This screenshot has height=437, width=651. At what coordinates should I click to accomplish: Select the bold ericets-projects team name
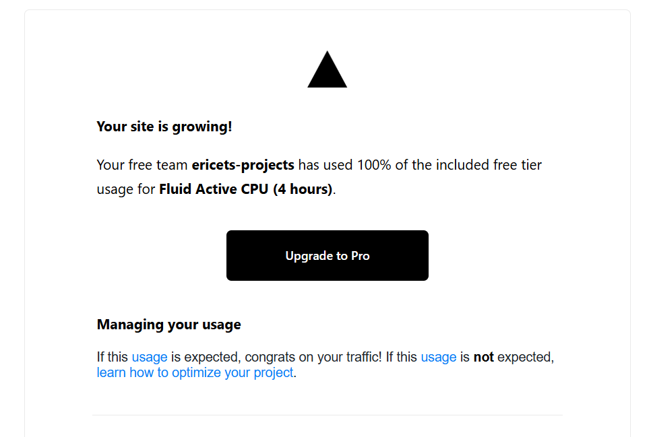coord(243,165)
